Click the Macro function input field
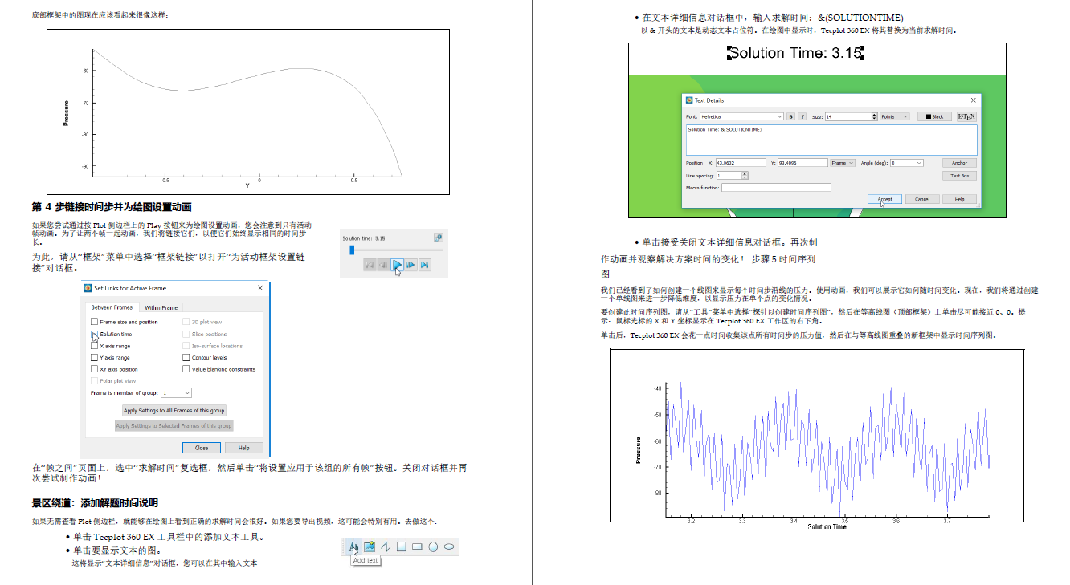 [x=776, y=187]
